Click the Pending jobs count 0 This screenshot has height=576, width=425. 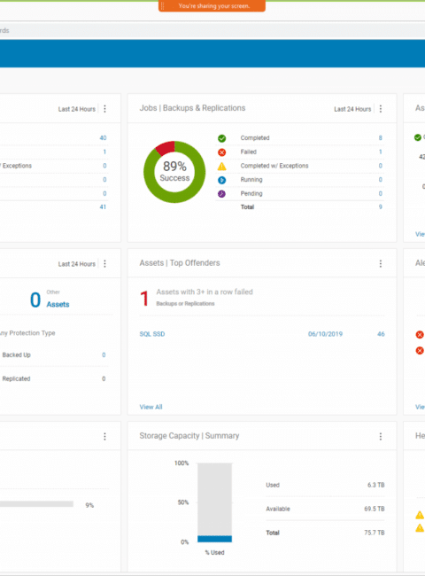click(x=380, y=193)
